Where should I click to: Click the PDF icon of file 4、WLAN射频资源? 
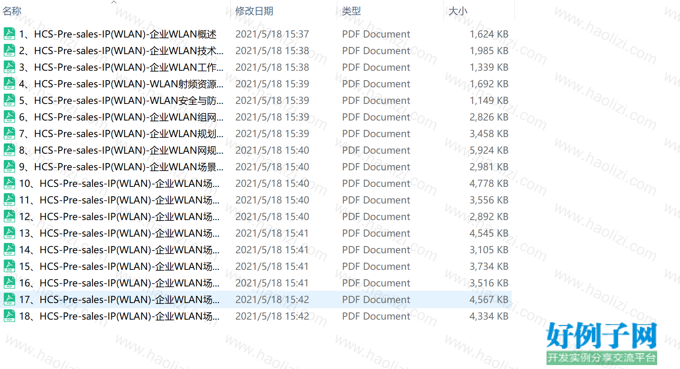9,84
